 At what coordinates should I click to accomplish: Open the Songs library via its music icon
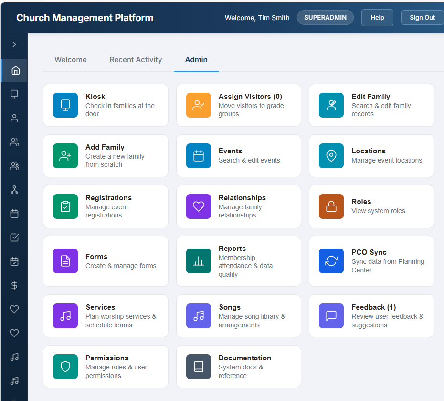pos(198,315)
